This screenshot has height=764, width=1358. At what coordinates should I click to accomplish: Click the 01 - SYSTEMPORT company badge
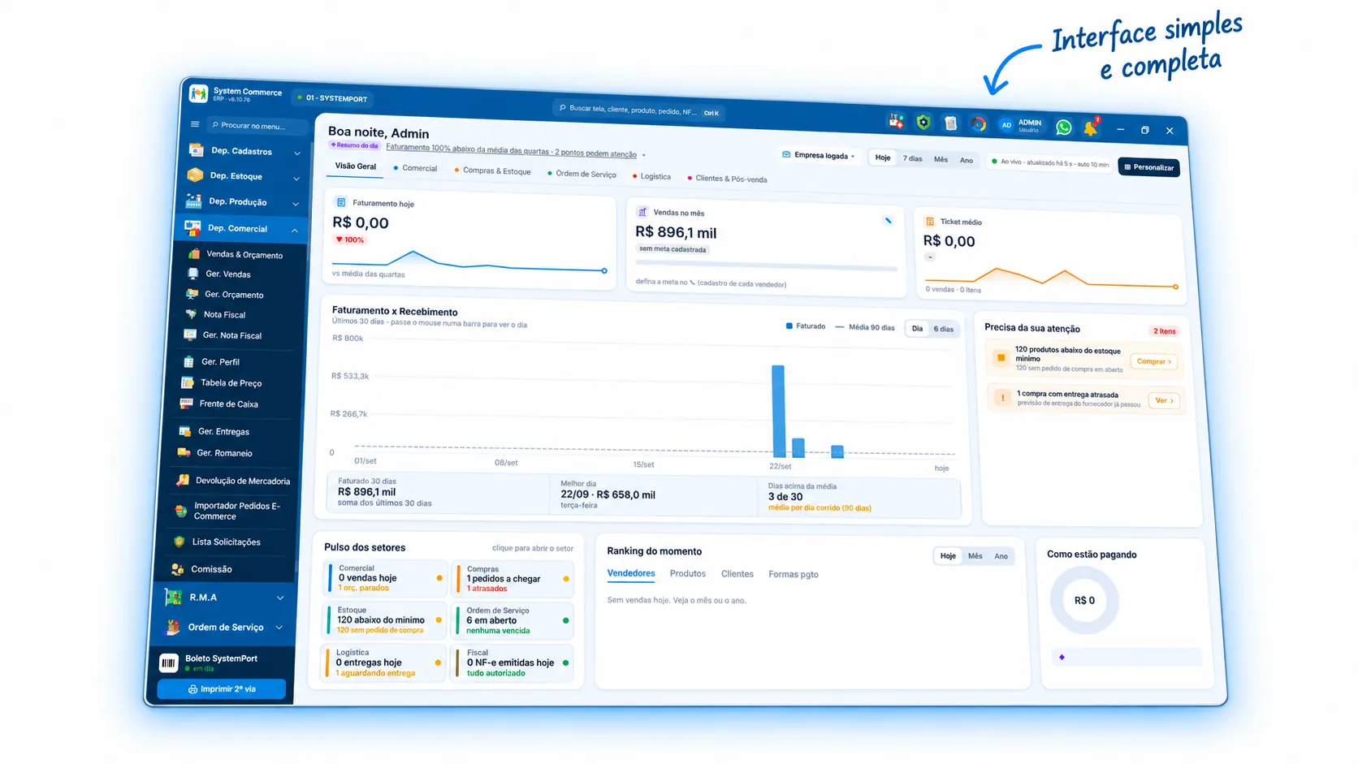332,98
